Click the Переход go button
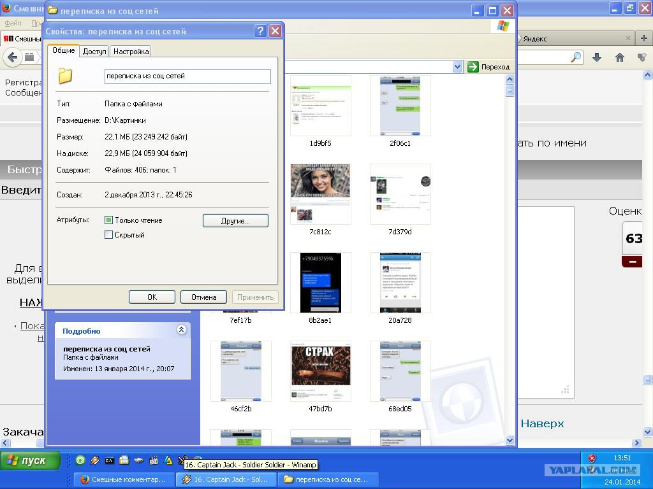Image resolution: width=653 pixels, height=489 pixels. [488, 67]
